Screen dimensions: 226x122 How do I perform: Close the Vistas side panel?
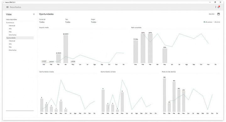(34, 14)
